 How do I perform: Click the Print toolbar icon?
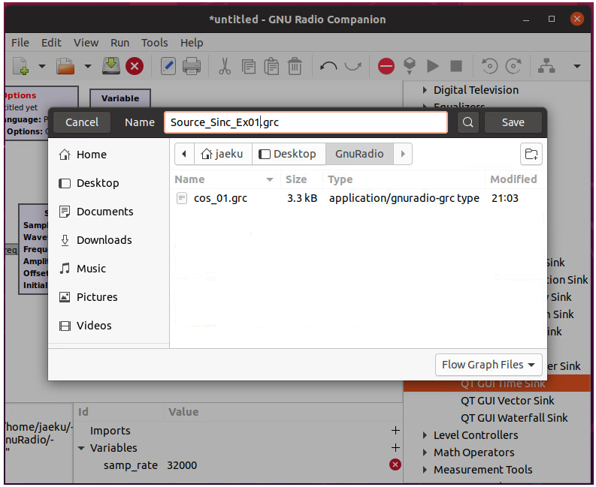(192, 66)
